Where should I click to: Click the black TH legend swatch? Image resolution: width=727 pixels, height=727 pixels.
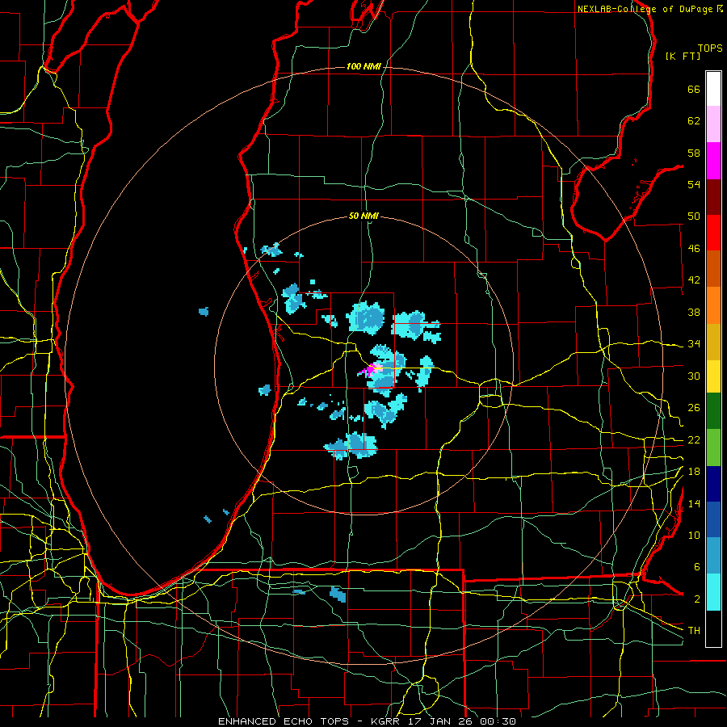(713, 628)
